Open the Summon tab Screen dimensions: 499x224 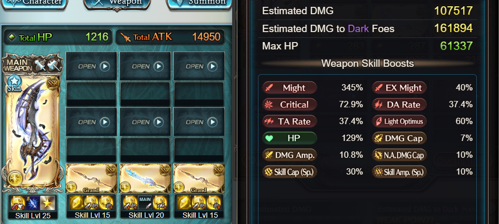coord(199,3)
